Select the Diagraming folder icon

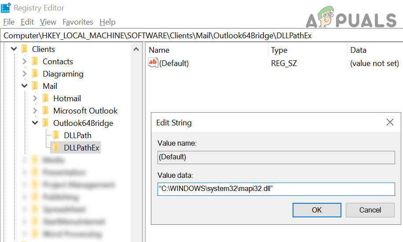[35, 74]
